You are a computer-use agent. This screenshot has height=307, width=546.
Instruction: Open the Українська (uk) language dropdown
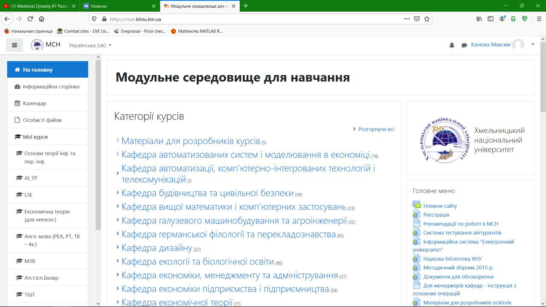[x=90, y=45]
